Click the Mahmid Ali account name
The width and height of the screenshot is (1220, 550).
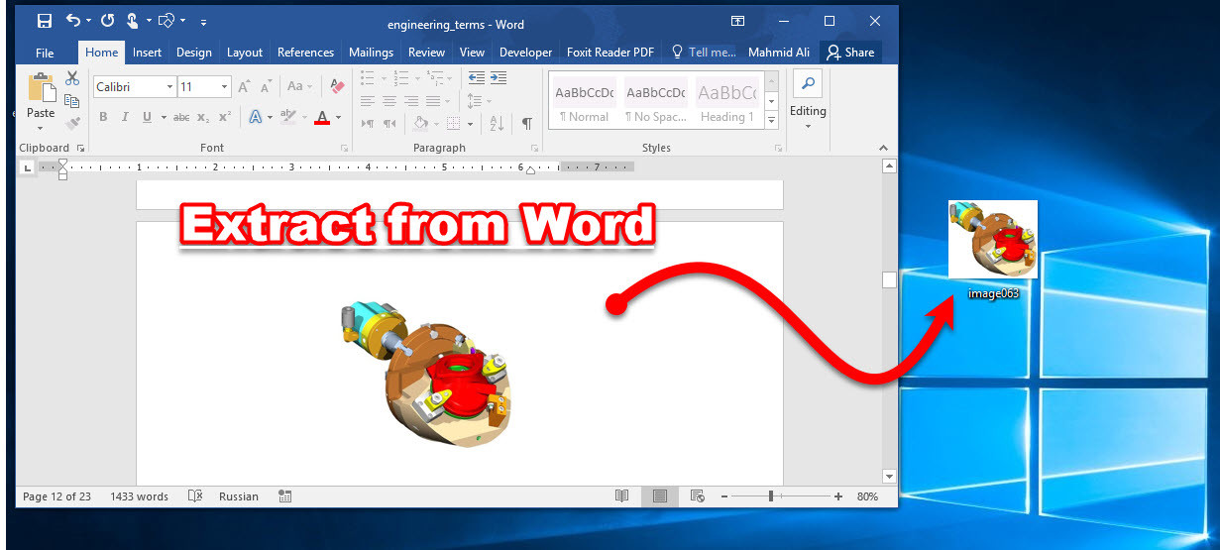point(780,53)
